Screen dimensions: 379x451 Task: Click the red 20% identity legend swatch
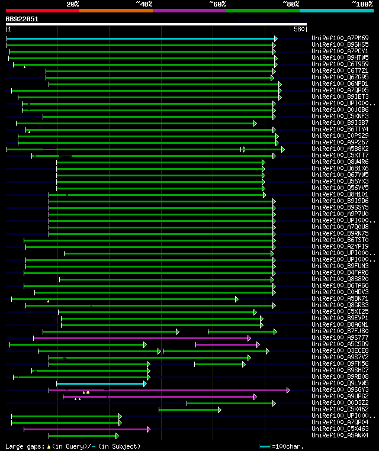coord(43,11)
